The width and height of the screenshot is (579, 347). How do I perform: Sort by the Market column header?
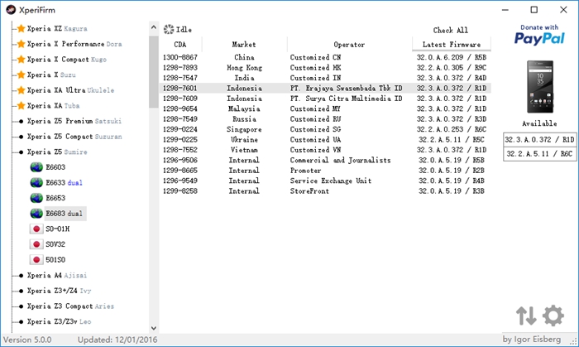244,45
